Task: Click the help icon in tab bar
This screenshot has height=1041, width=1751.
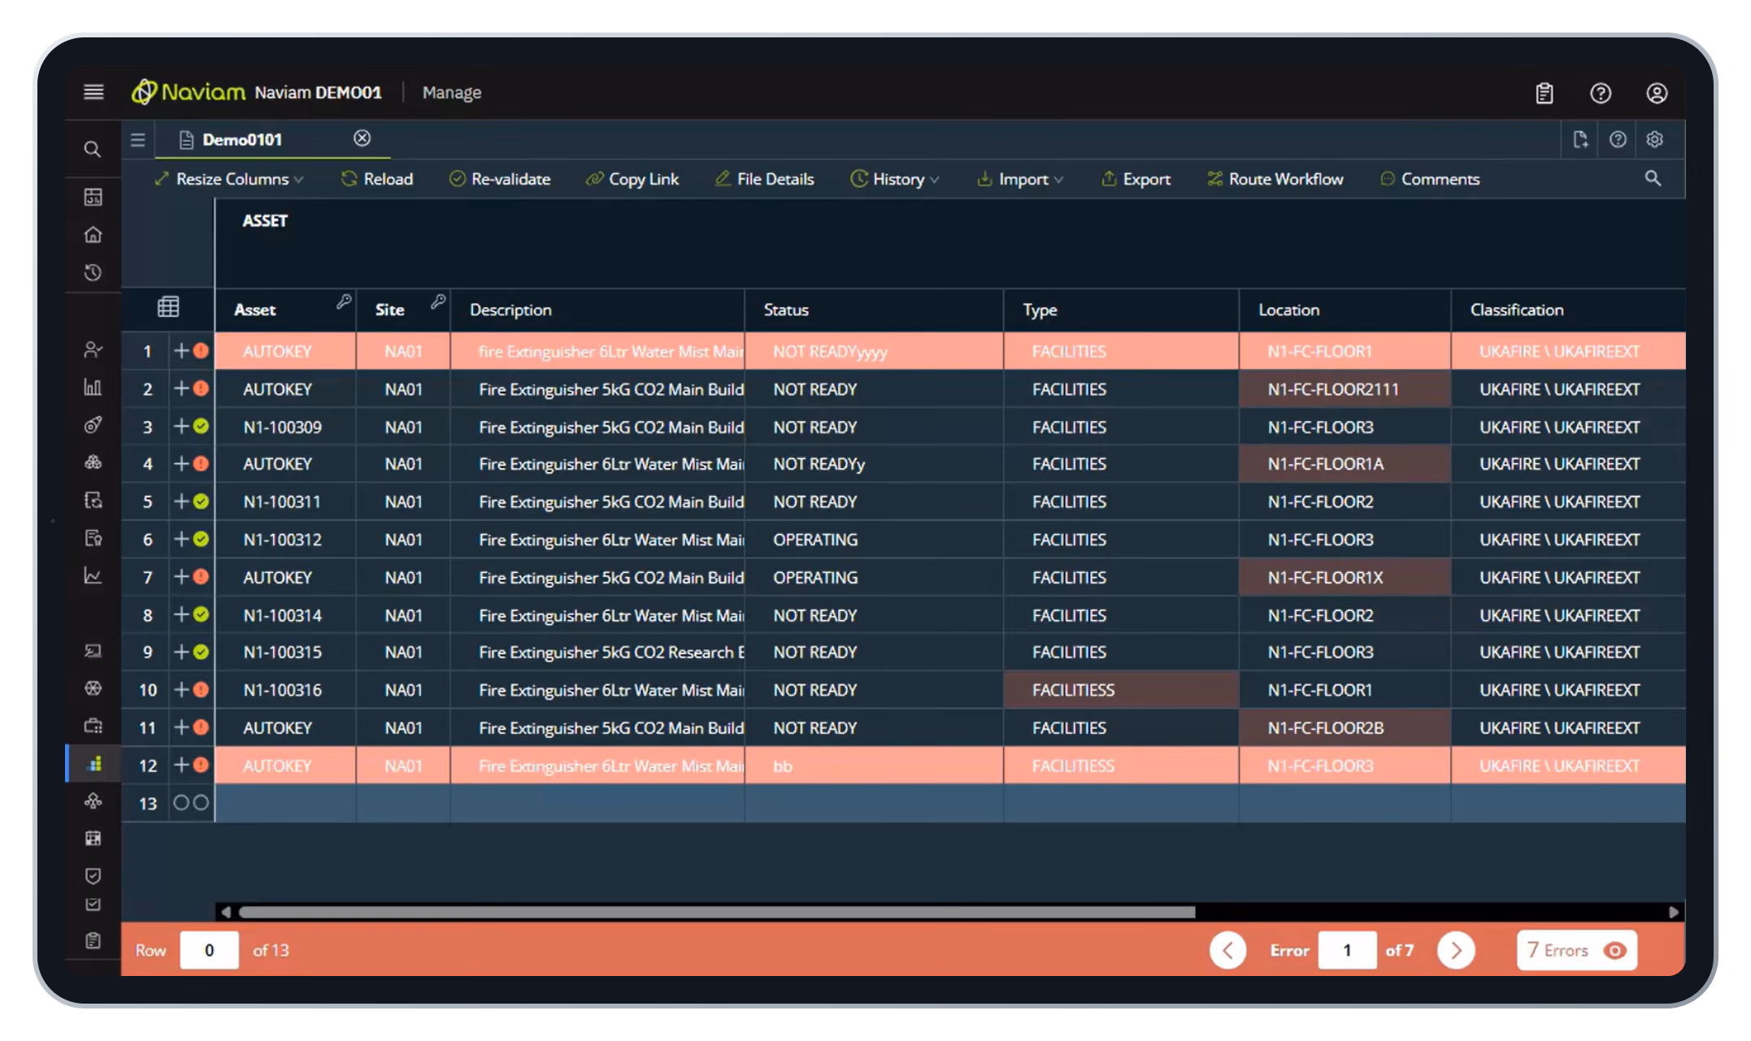Action: point(1618,140)
